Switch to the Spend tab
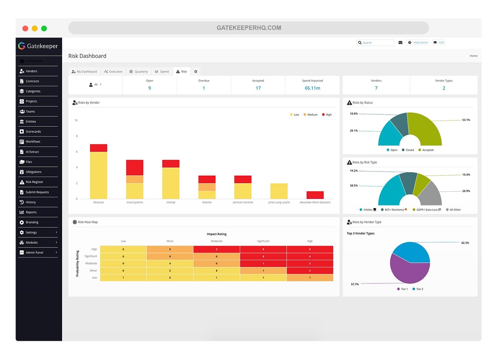 162,72
